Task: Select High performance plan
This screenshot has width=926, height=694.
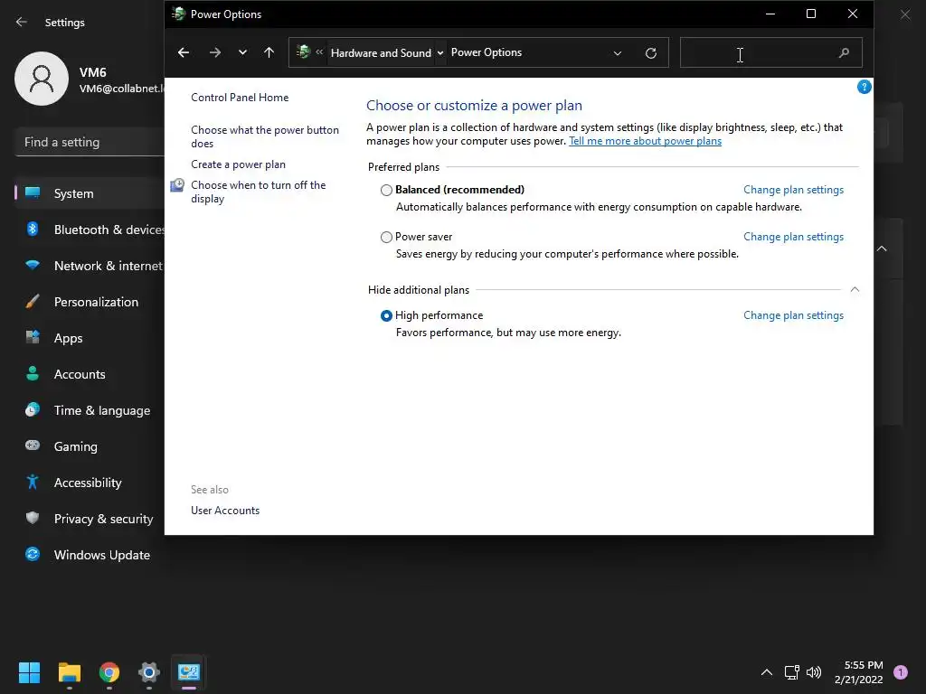Action: 386,315
